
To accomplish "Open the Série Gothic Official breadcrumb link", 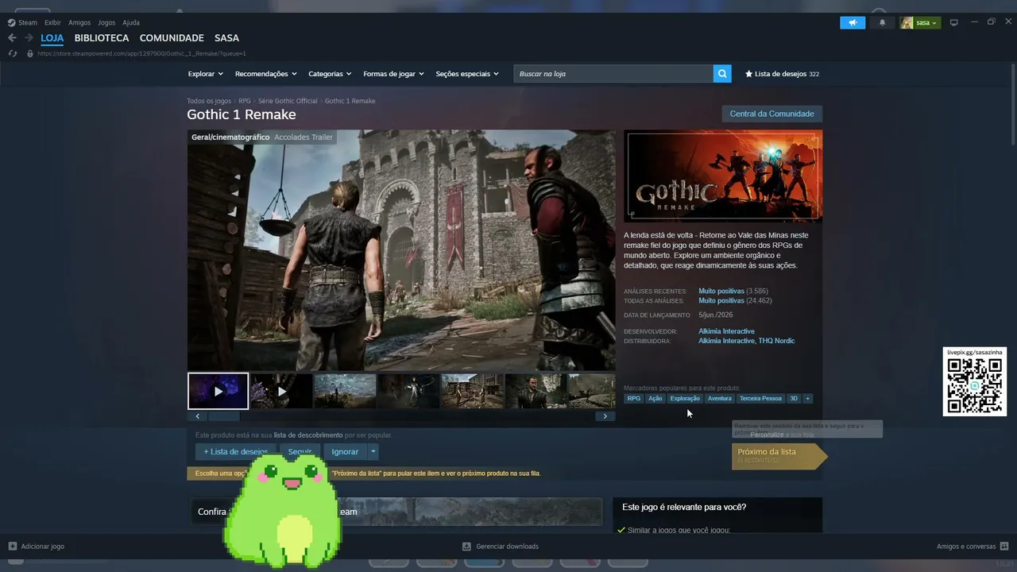I will coord(288,101).
